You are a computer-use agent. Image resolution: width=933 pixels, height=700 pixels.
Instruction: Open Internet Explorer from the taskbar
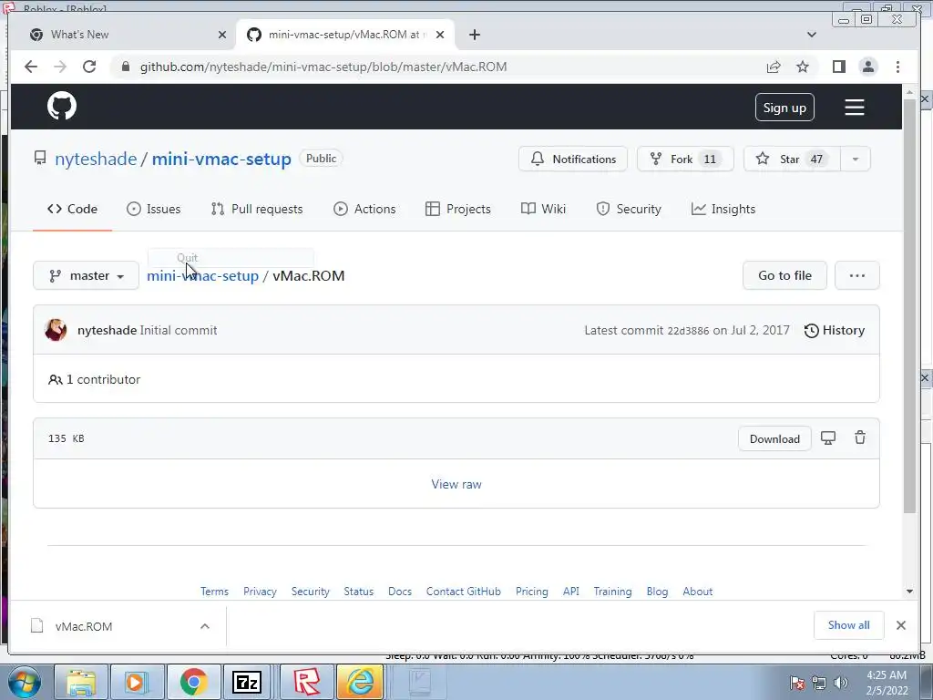(360, 682)
